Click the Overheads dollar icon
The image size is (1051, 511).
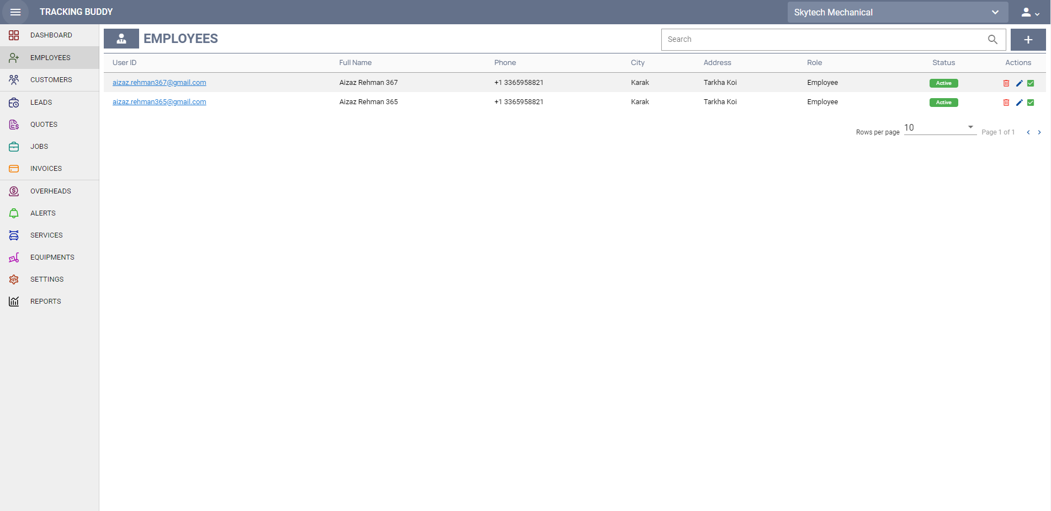(x=14, y=191)
